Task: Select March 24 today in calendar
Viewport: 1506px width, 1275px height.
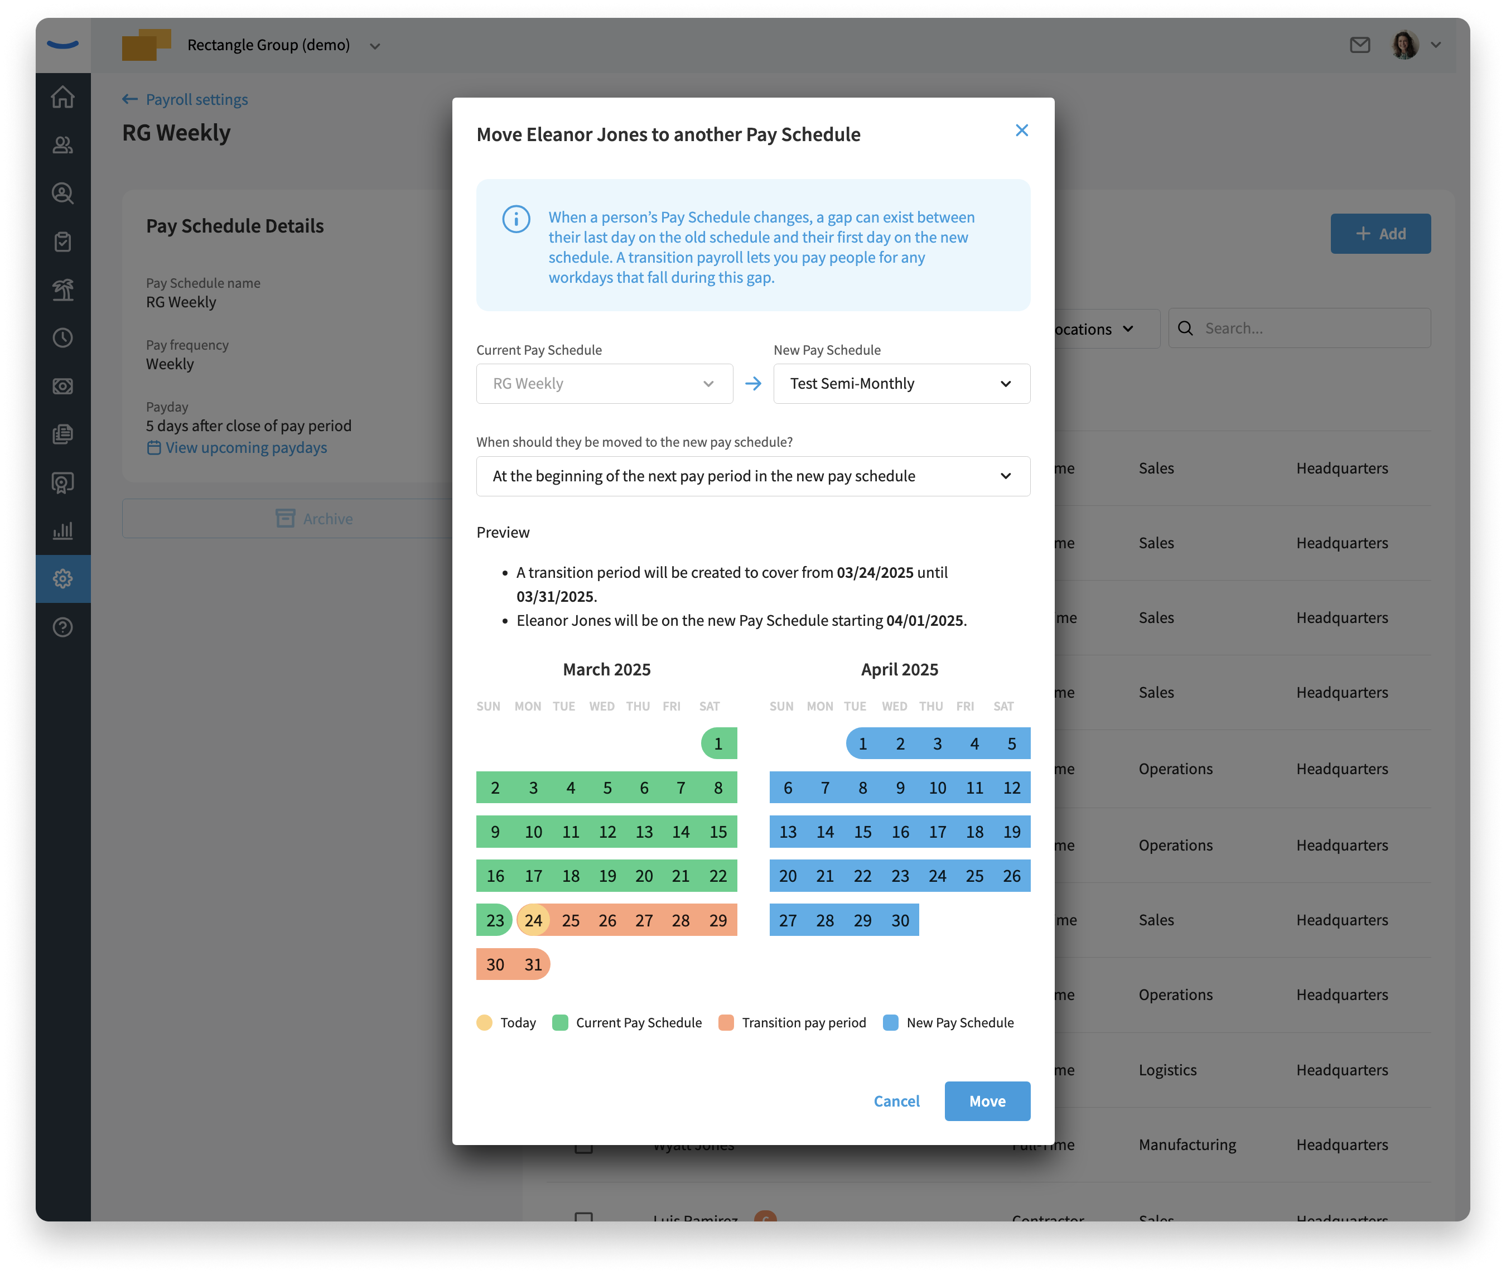Action: click(533, 920)
